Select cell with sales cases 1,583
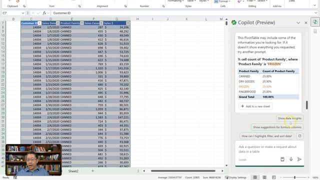Screen dimensions: 320x180 pos(93,117)
